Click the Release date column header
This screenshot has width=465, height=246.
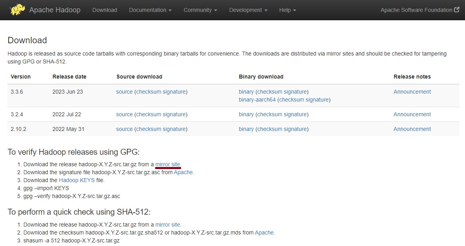coord(69,77)
